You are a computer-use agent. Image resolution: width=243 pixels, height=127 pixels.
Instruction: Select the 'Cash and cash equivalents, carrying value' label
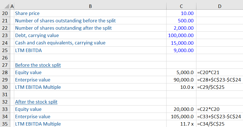point(60,43)
